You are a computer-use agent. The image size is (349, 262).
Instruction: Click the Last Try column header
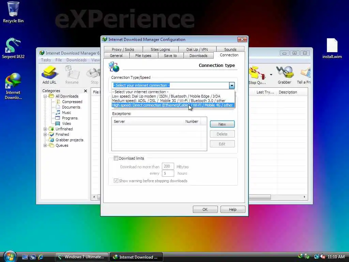click(x=265, y=92)
